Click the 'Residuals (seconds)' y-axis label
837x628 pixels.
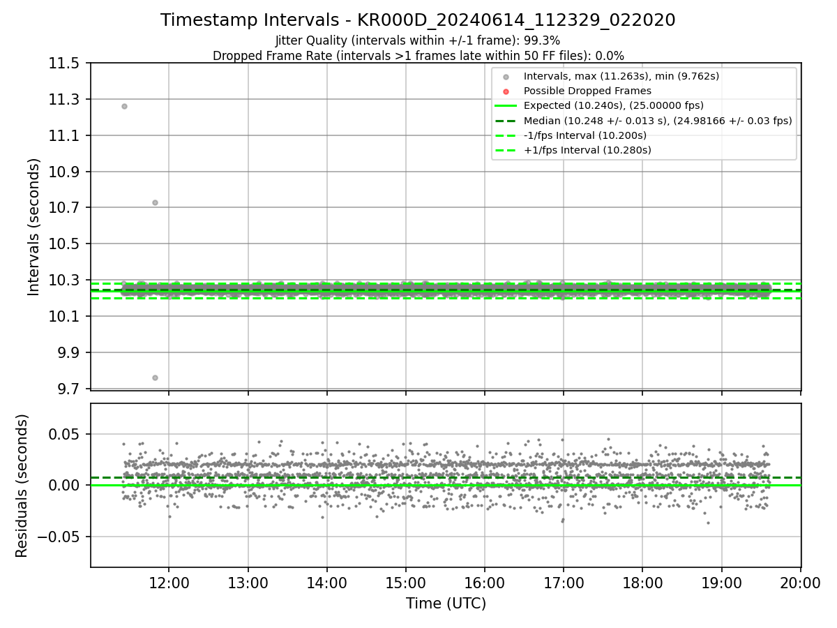point(22,486)
